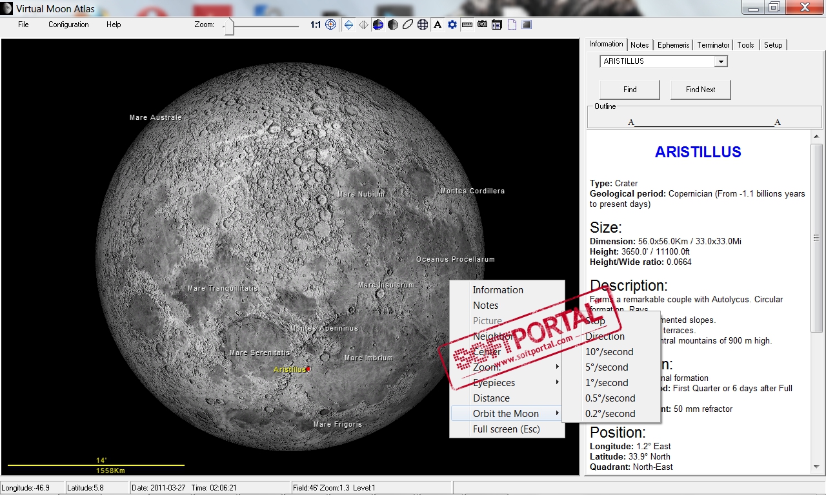Click the camera snapshot icon
Viewport: 826px width, 495px height.
click(482, 24)
